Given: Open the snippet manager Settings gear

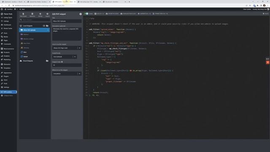Looking at the screenshot, I should click(40, 15).
